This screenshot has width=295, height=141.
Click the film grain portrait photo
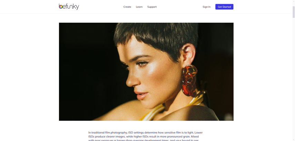coord(146,72)
